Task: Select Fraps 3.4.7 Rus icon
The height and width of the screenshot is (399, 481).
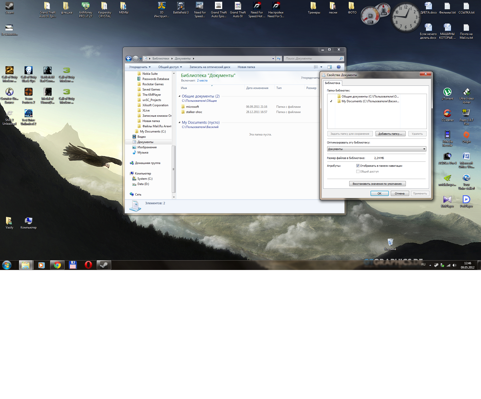Action: click(466, 117)
